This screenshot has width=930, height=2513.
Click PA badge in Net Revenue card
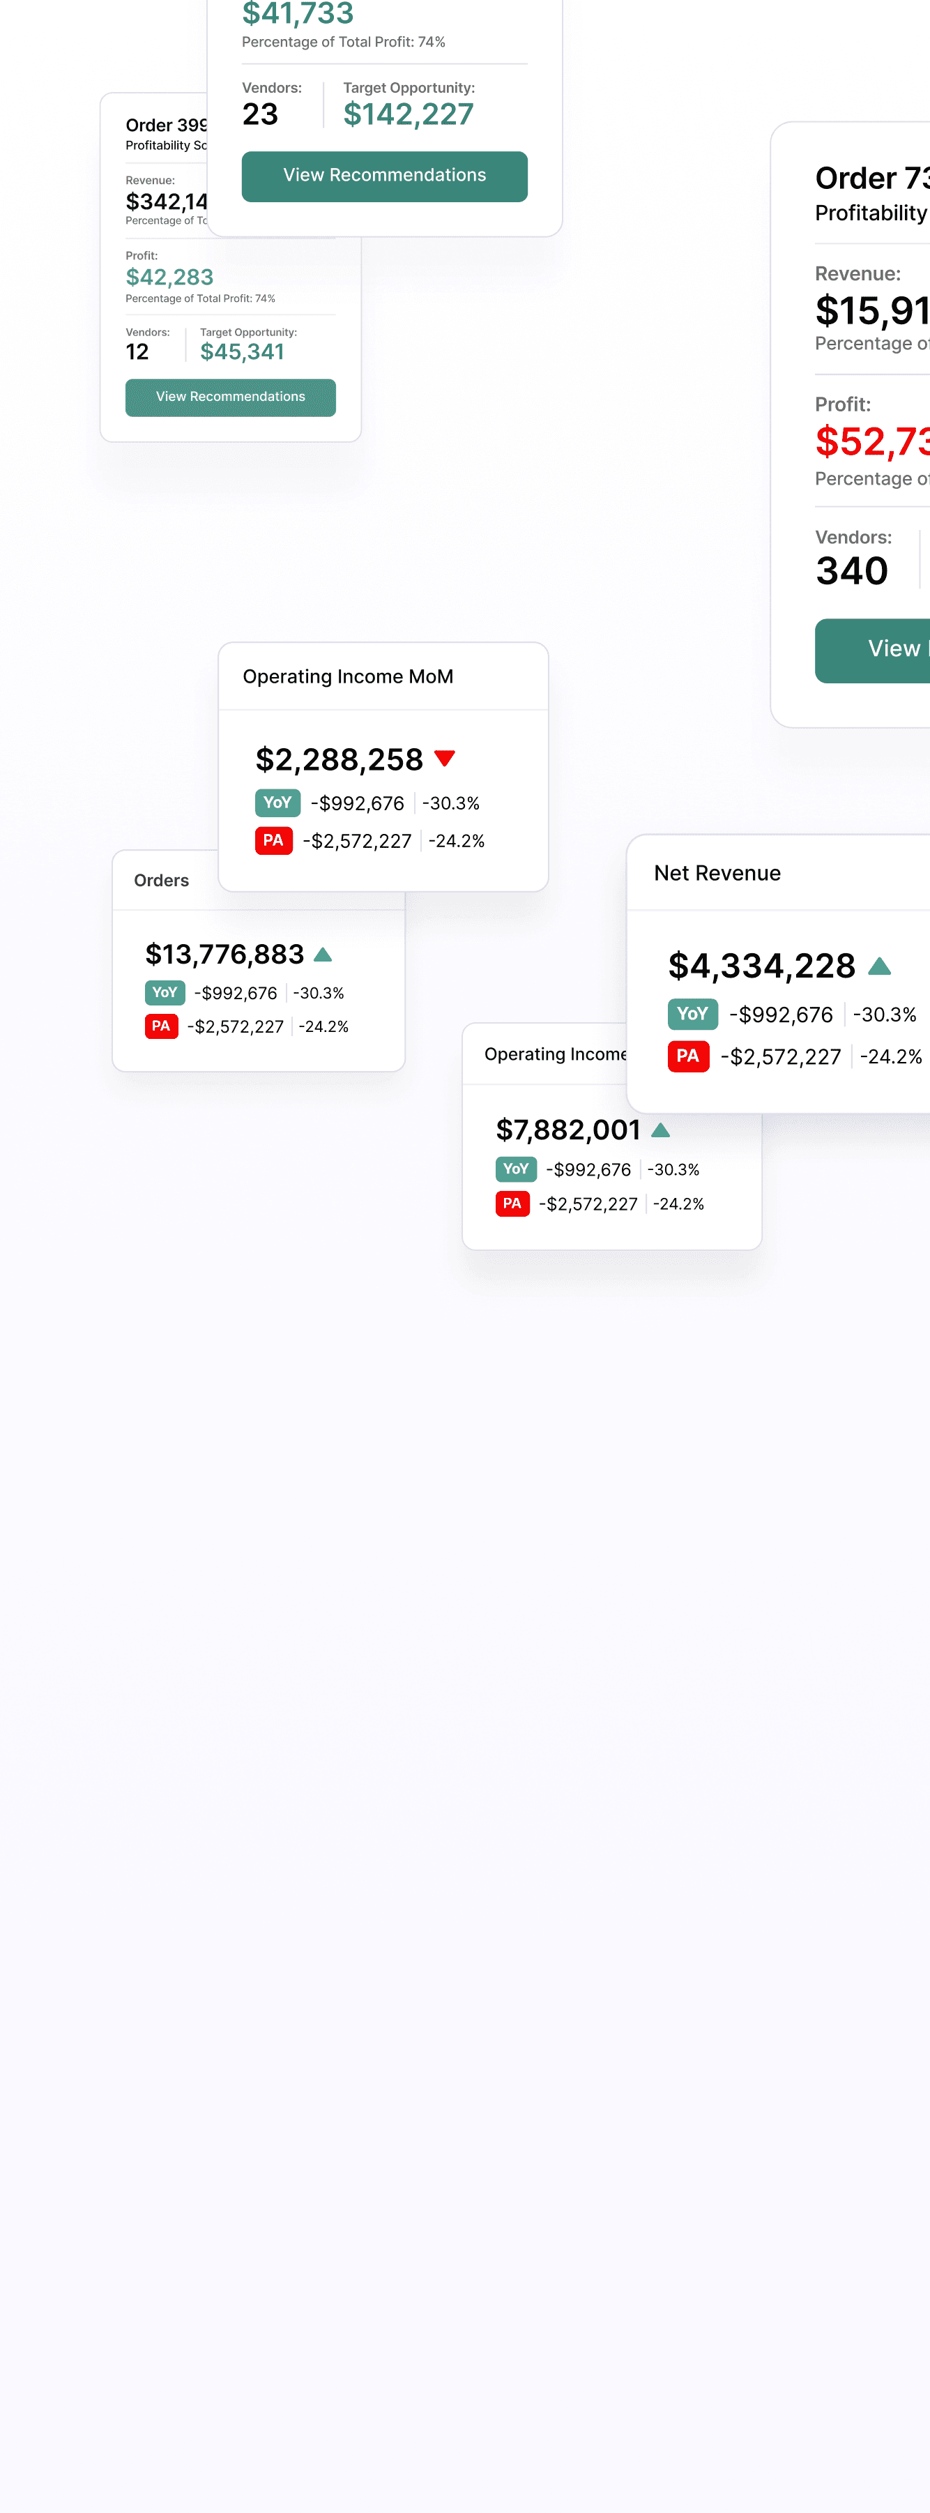[x=688, y=1056]
